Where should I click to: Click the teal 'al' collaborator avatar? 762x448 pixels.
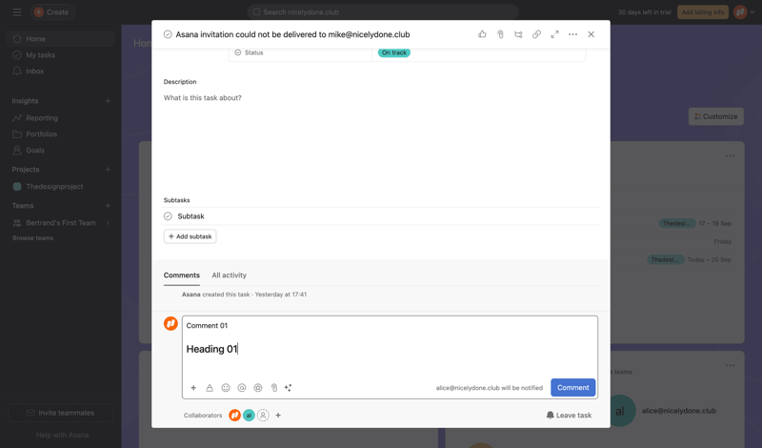(x=249, y=415)
